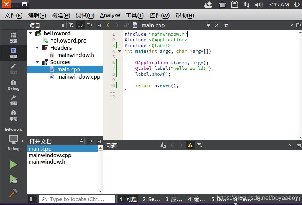
Task: Fold the main function at line 4
Action: 120,51
